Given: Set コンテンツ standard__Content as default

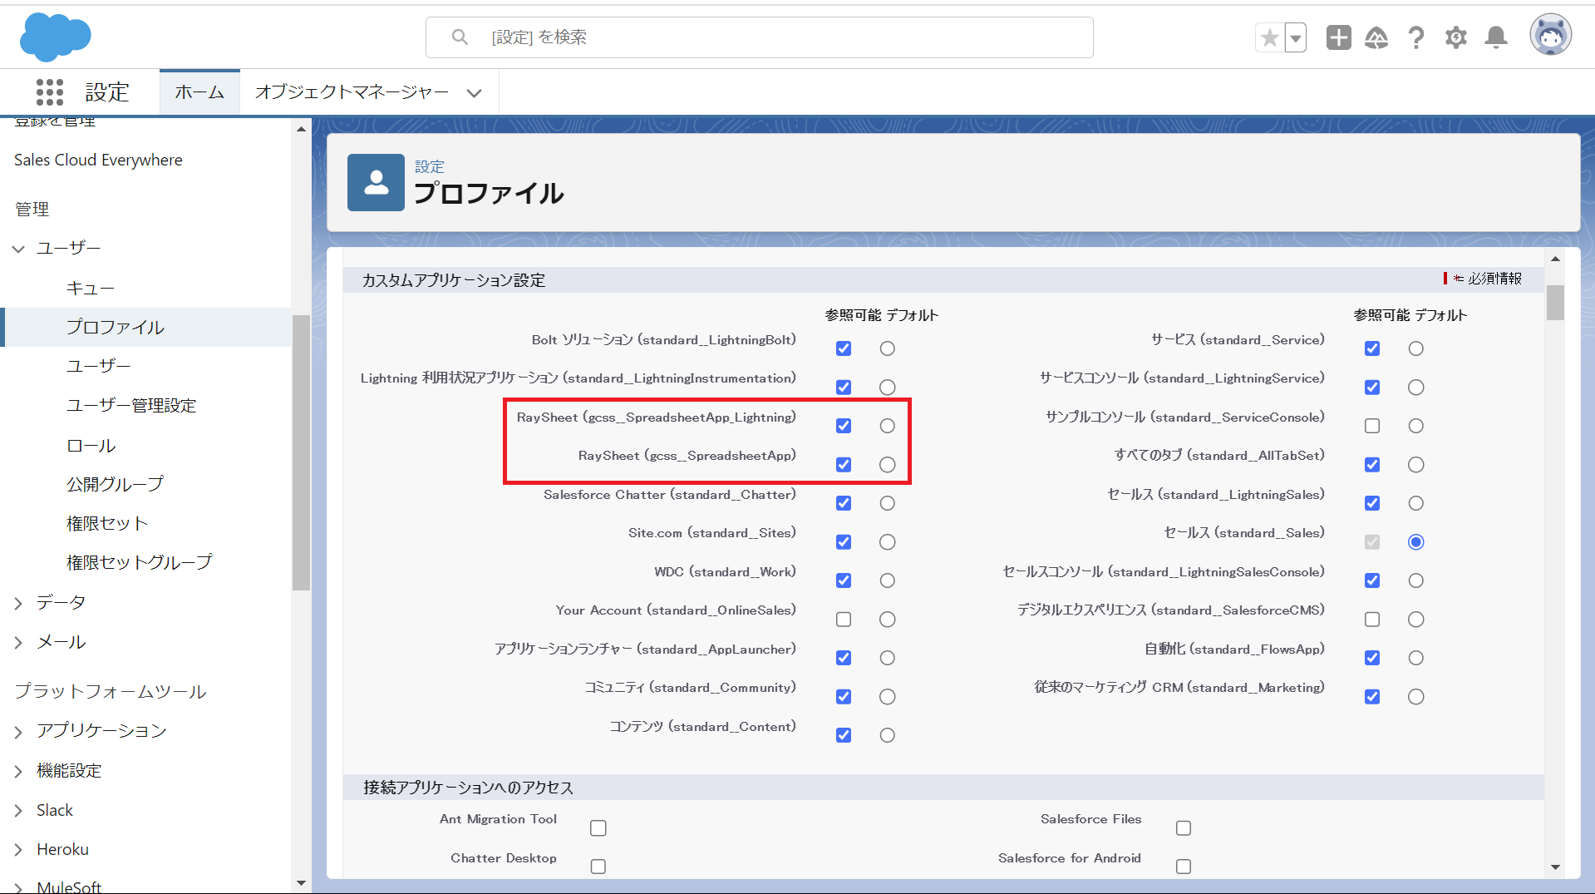Looking at the screenshot, I should 888,735.
